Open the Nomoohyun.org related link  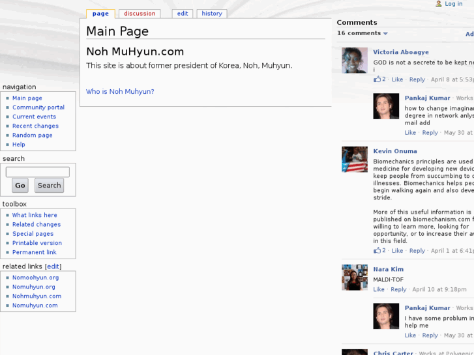coord(36,277)
